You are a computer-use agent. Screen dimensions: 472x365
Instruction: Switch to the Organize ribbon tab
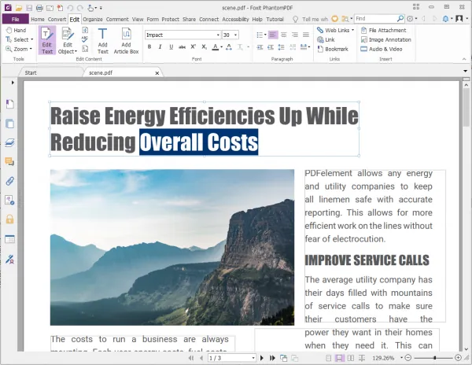tap(93, 19)
